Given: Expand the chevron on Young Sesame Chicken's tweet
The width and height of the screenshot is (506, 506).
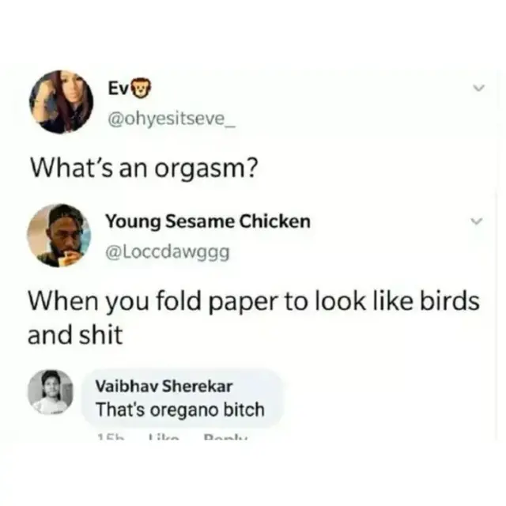Looking at the screenshot, I should click(x=476, y=221).
